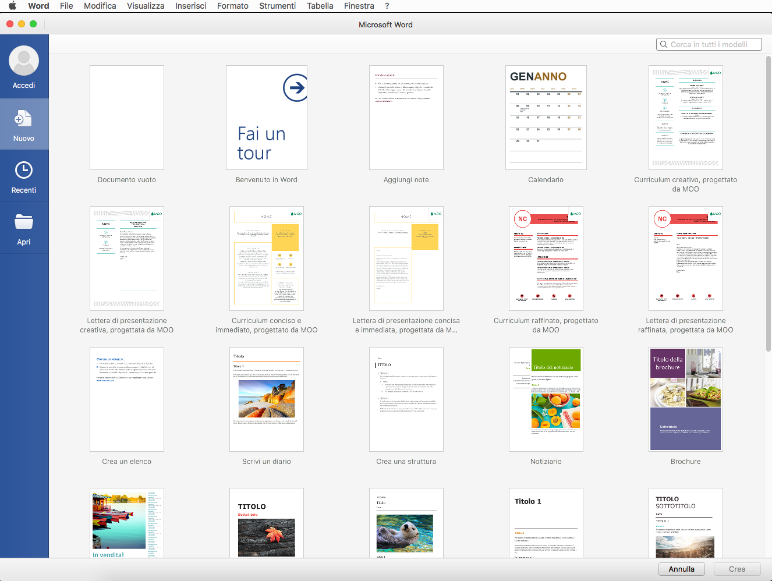Open the Formato menu
This screenshot has width=772, height=581.
tap(233, 6)
